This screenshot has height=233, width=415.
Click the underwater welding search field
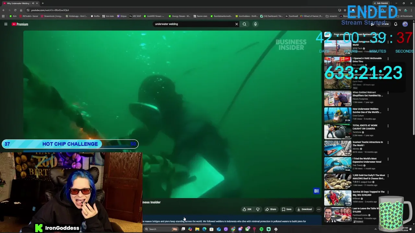(x=193, y=24)
